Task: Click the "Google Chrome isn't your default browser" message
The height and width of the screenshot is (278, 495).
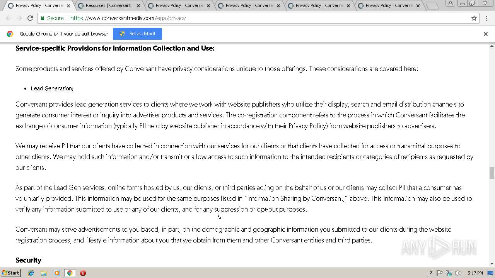Action: click(x=64, y=34)
